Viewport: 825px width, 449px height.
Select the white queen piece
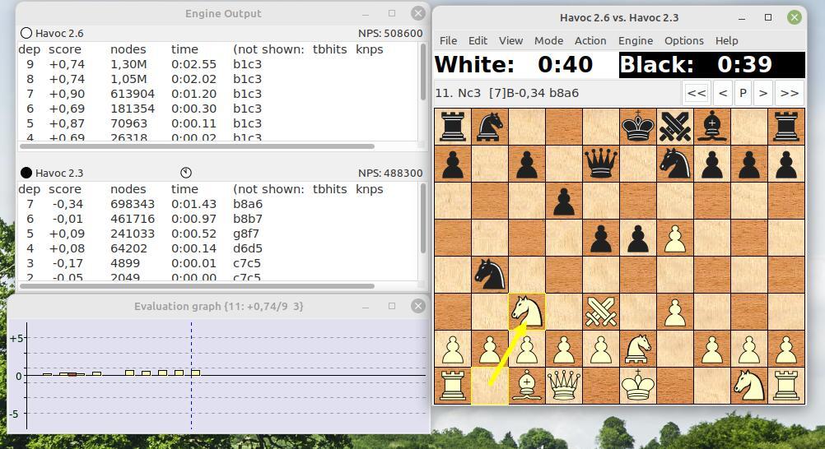pos(564,385)
